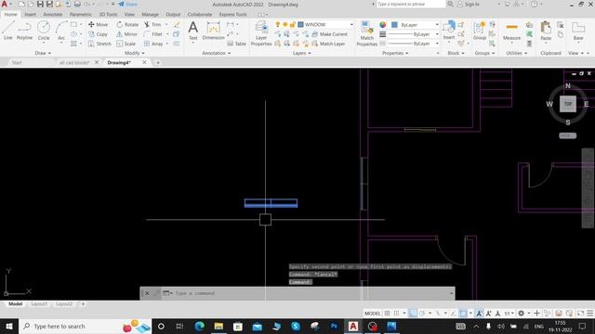The image size is (595, 334).
Task: Click Match Layer button
Action: tap(328, 44)
